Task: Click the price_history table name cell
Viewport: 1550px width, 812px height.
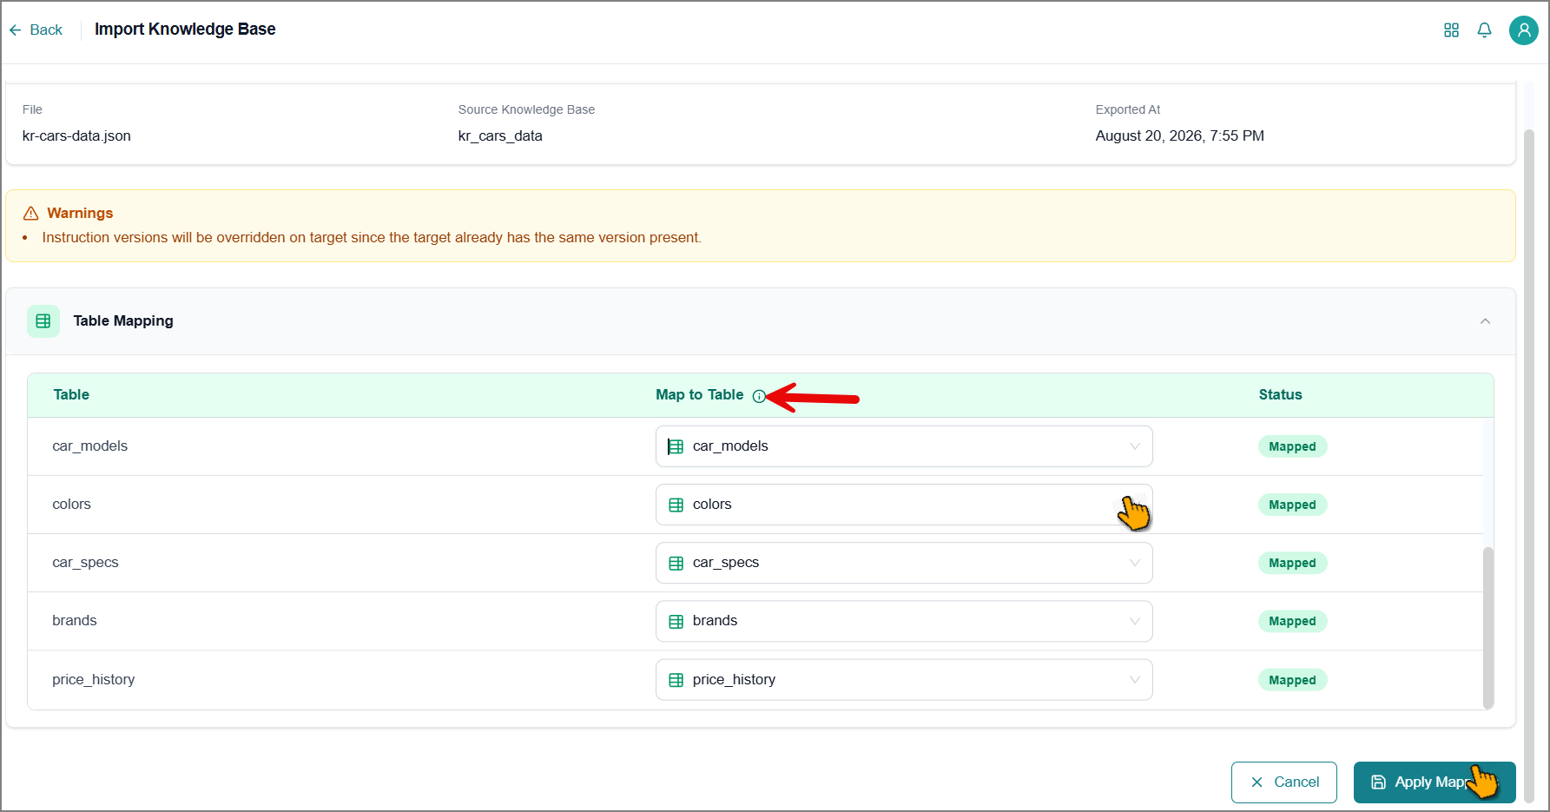Action: [x=94, y=680]
